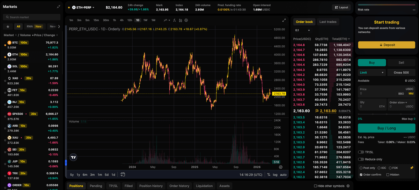
Task: Select the RWA New market filter
Action: [x=34, y=26]
